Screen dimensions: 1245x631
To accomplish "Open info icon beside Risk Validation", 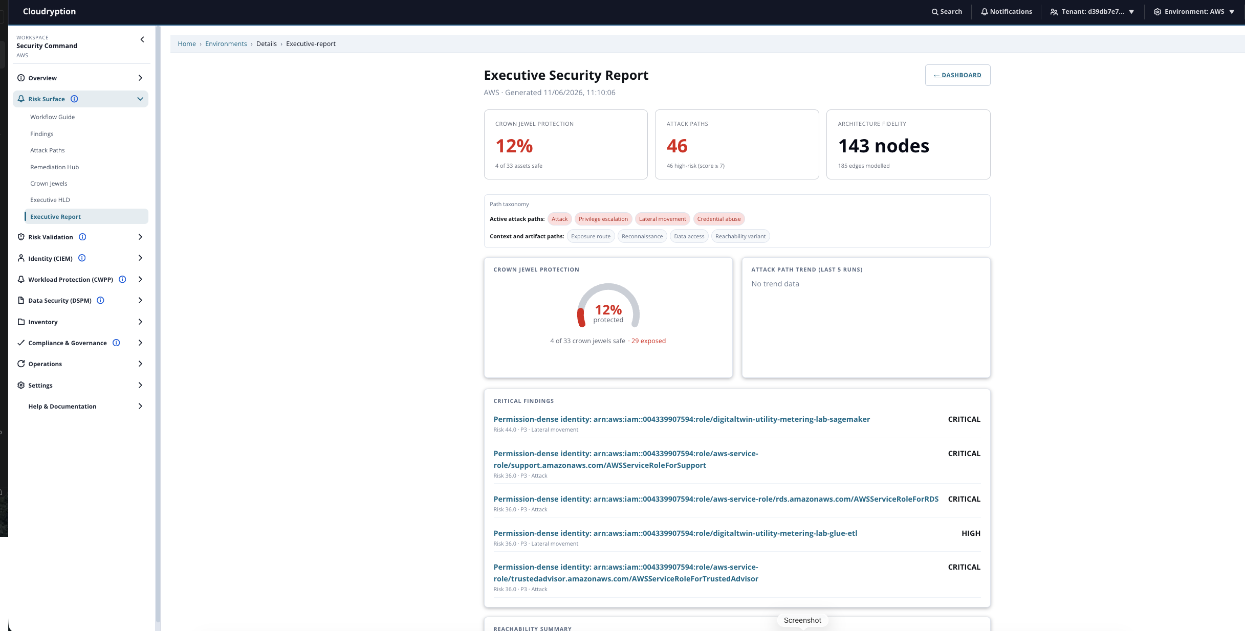I will click(x=82, y=237).
